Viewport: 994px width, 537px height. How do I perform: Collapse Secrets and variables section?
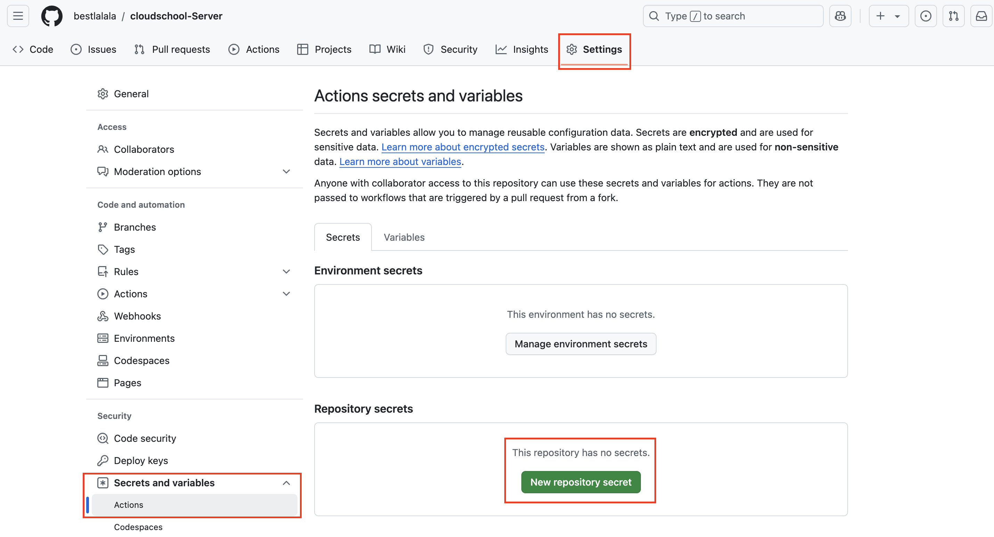(286, 482)
